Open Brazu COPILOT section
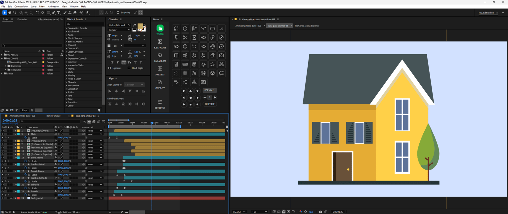This screenshot has height=214, width=508. [160, 84]
